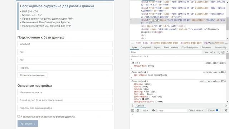Open the top JavaScript context dropdown
229x129 pixels.
tap(145, 111)
